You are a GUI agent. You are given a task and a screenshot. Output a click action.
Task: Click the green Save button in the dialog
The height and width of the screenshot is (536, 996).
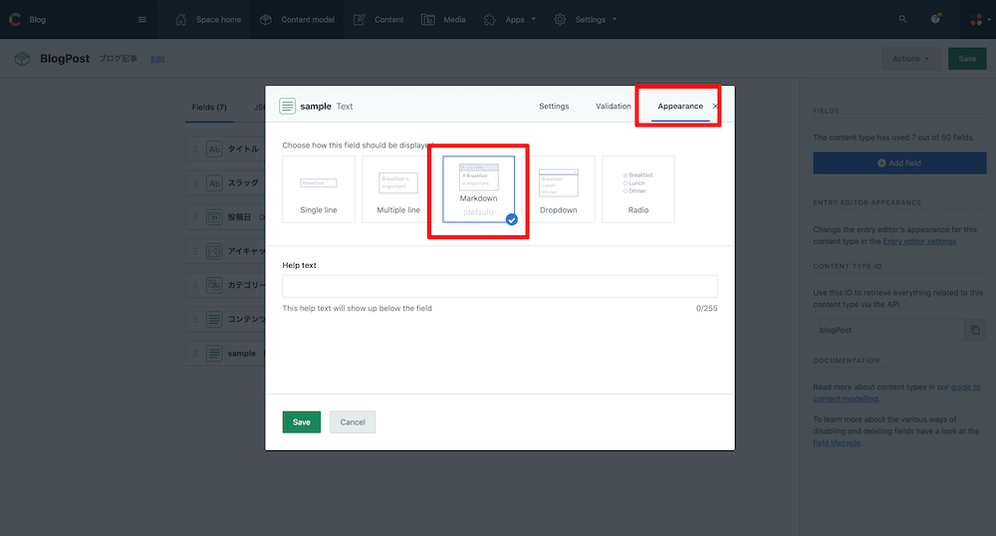[x=302, y=422]
